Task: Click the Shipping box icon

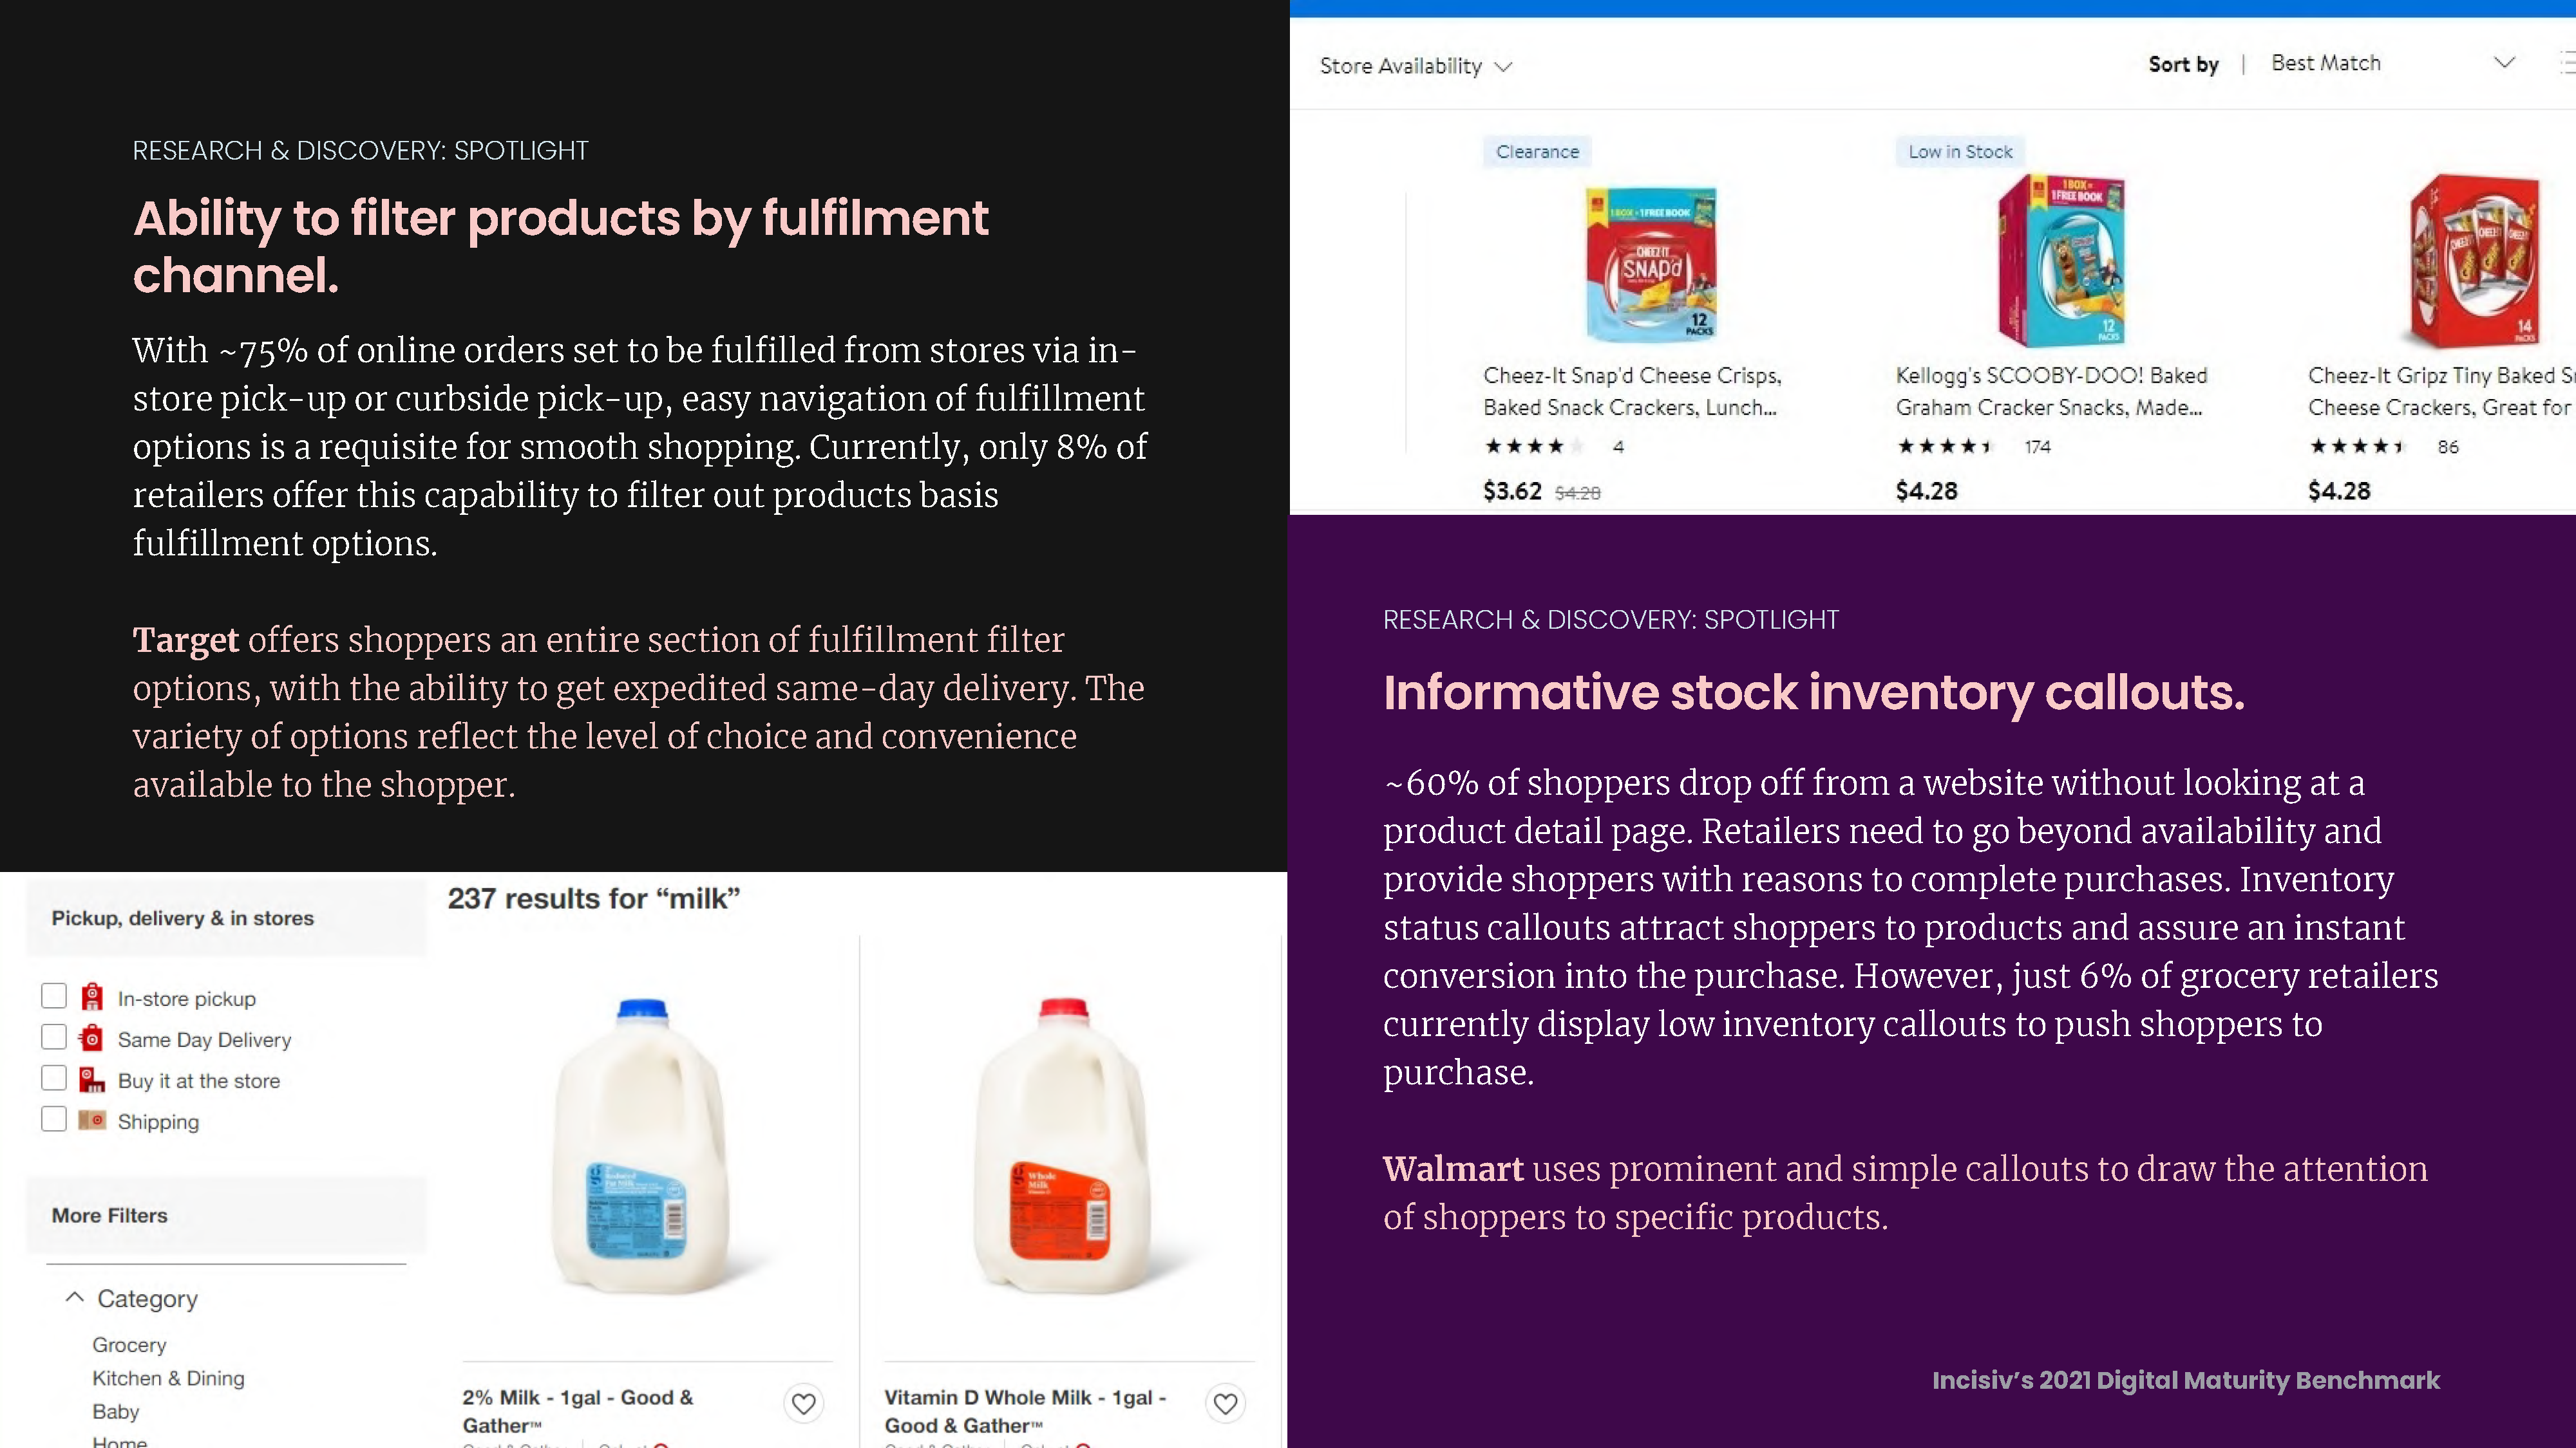Action: [x=92, y=1120]
